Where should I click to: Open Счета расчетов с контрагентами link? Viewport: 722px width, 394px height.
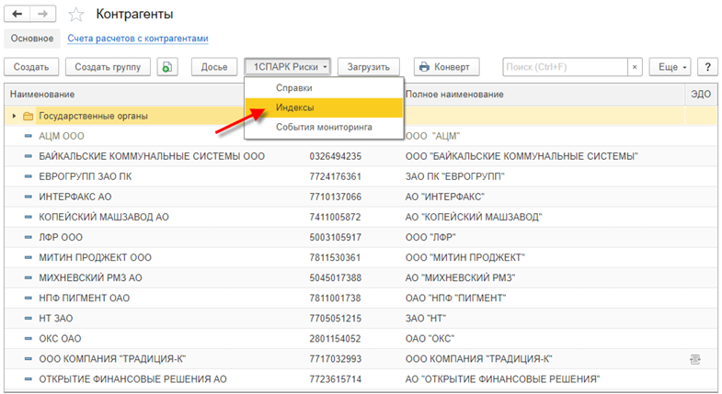click(x=138, y=39)
